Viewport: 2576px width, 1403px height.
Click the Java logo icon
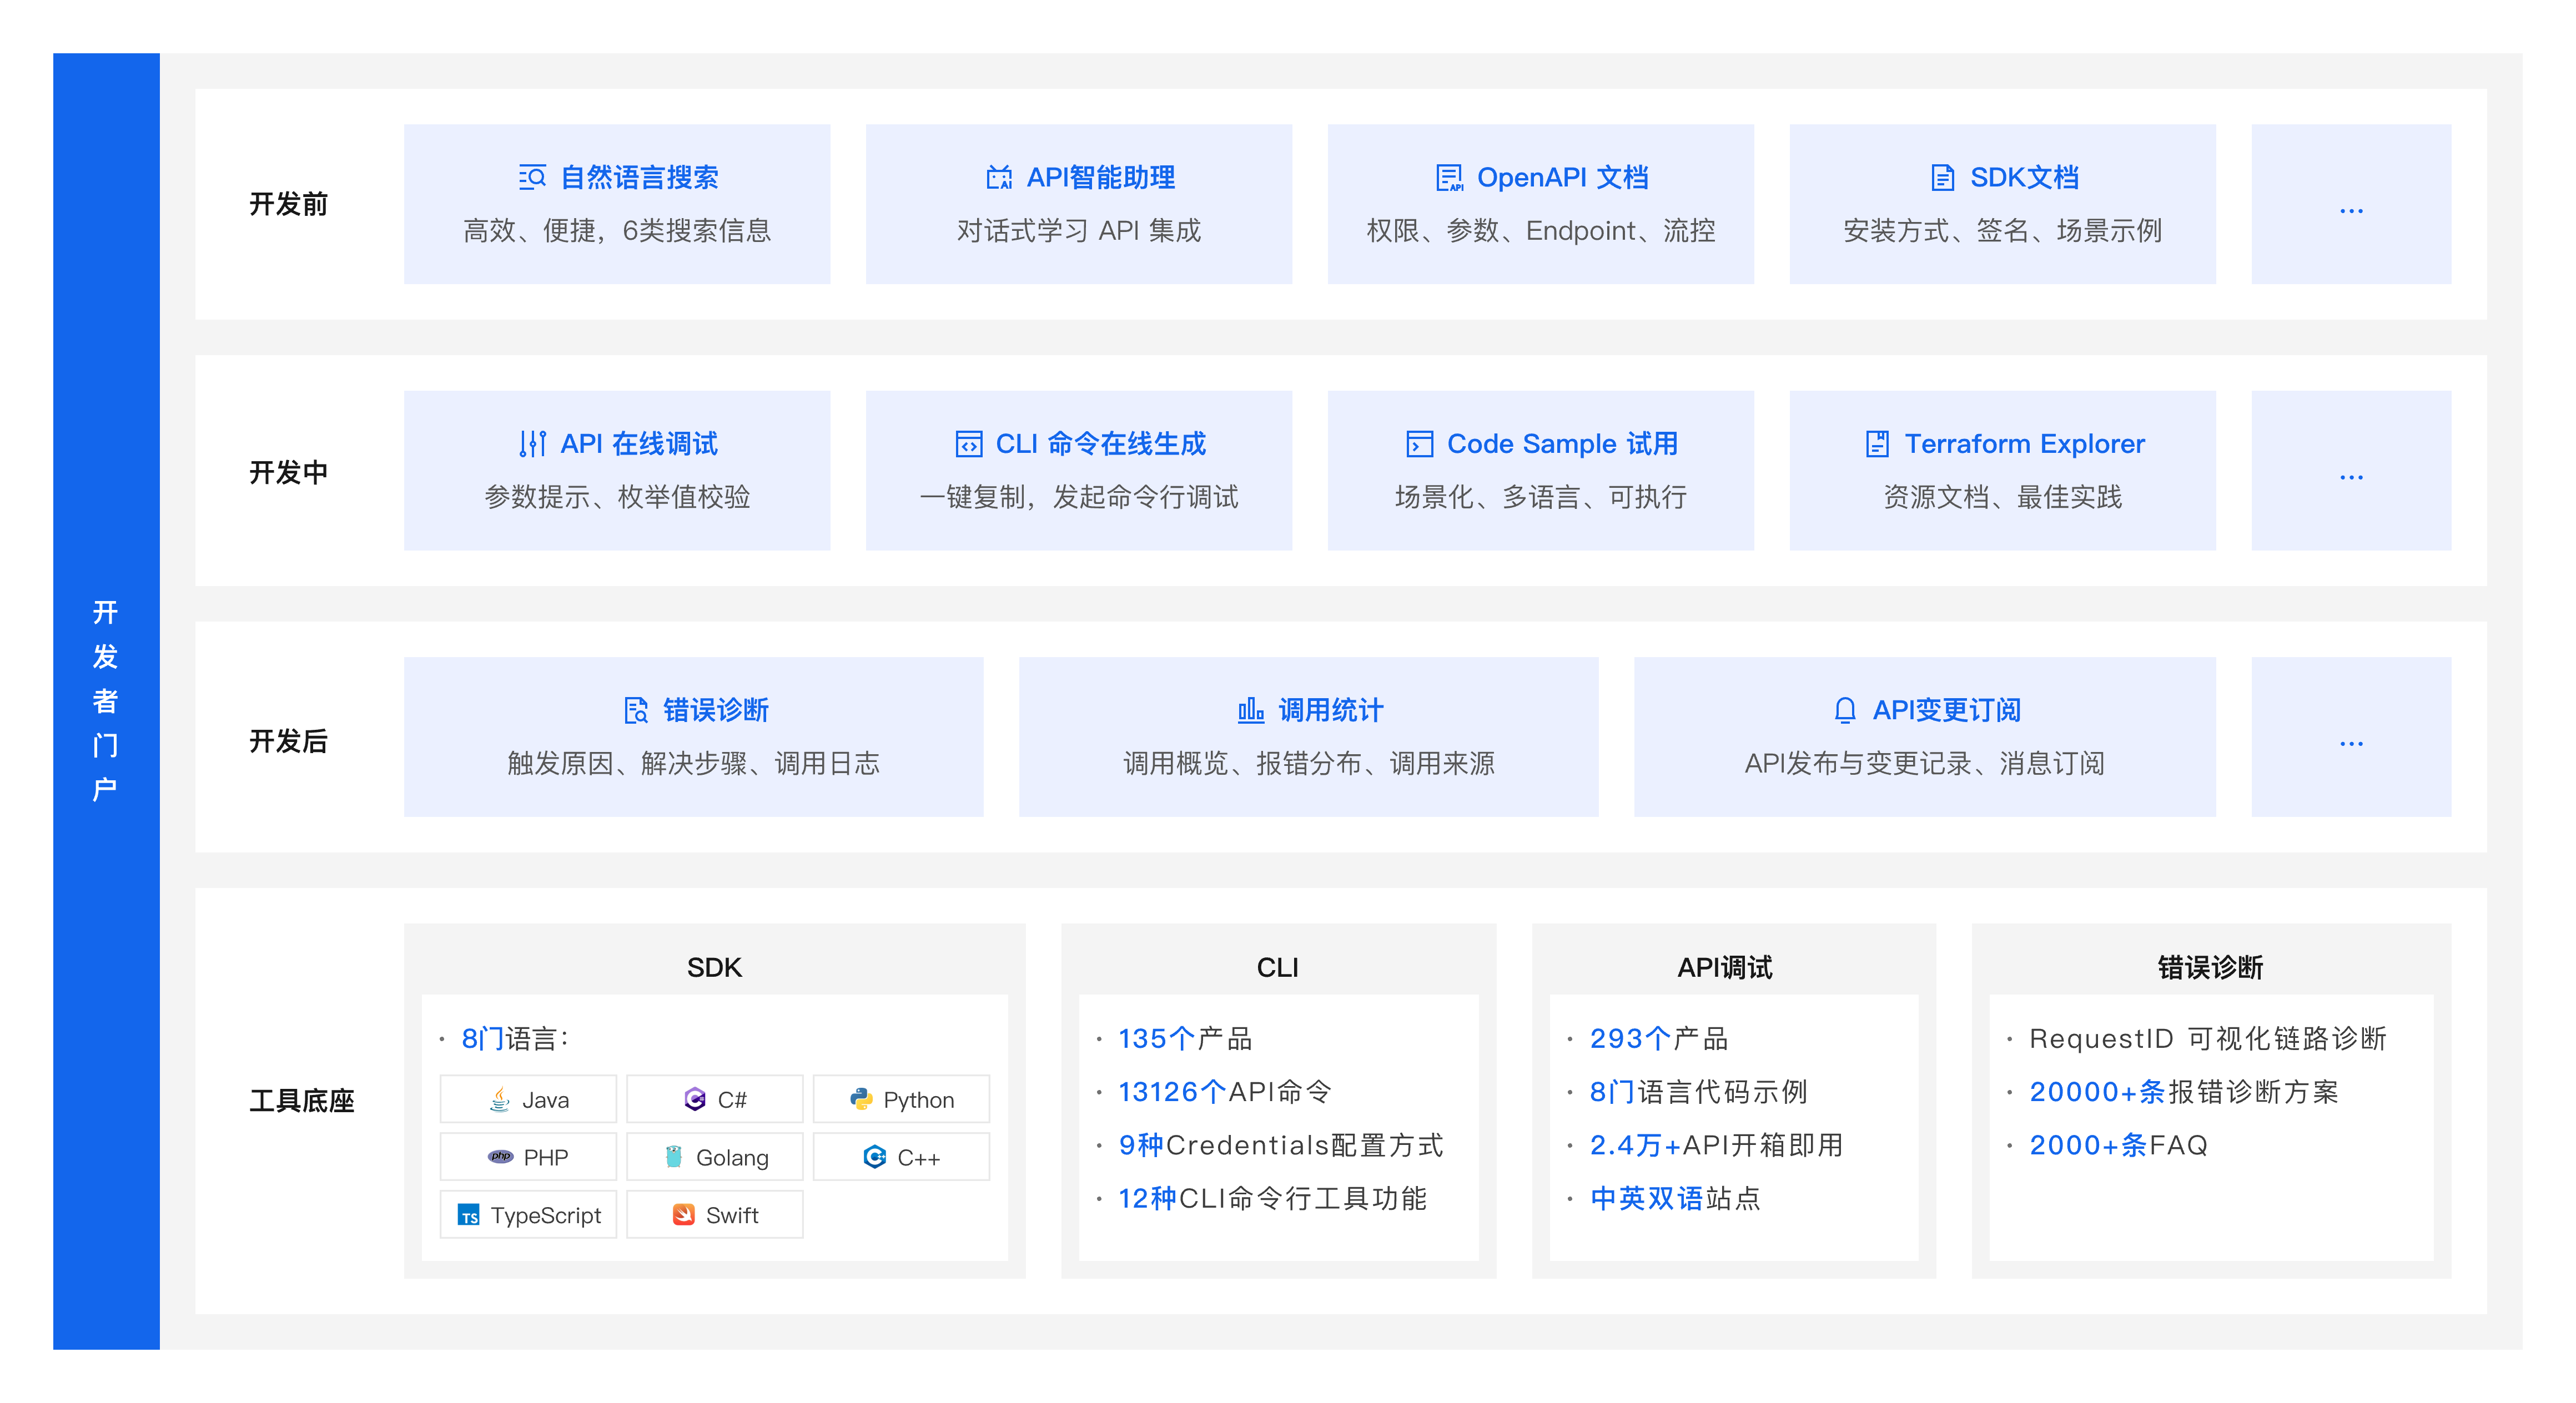(499, 1100)
